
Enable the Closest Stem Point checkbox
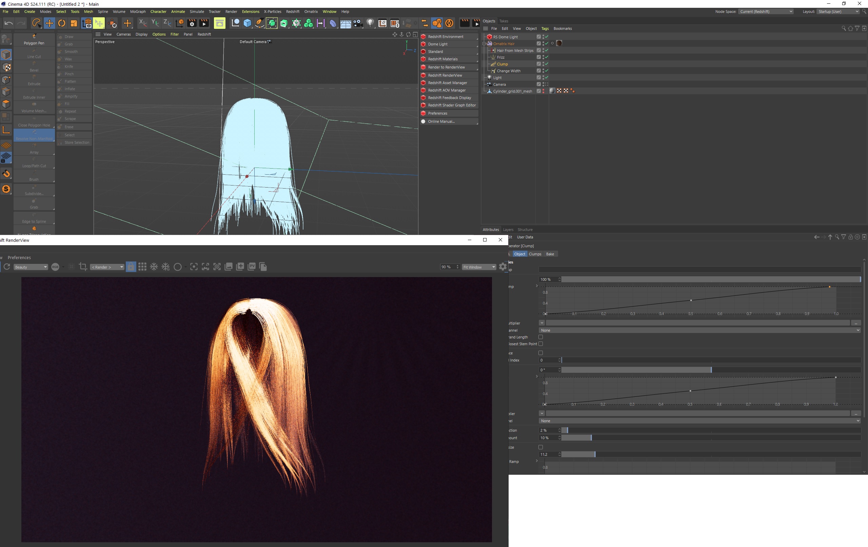tap(540, 344)
